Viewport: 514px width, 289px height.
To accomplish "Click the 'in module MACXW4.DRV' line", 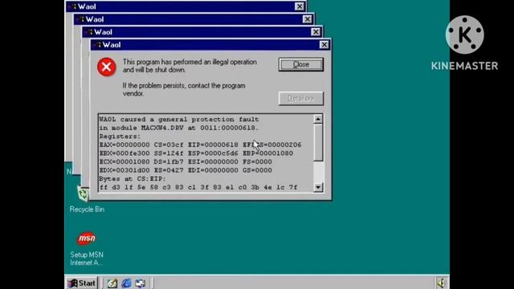I will click(x=179, y=128).
